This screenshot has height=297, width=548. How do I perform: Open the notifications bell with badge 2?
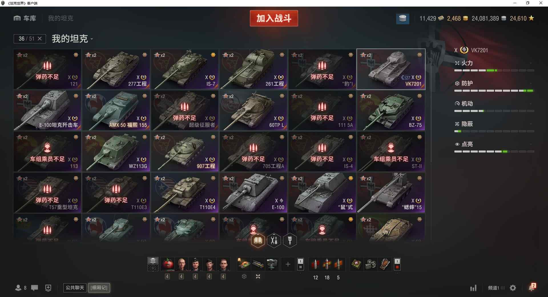point(532,287)
